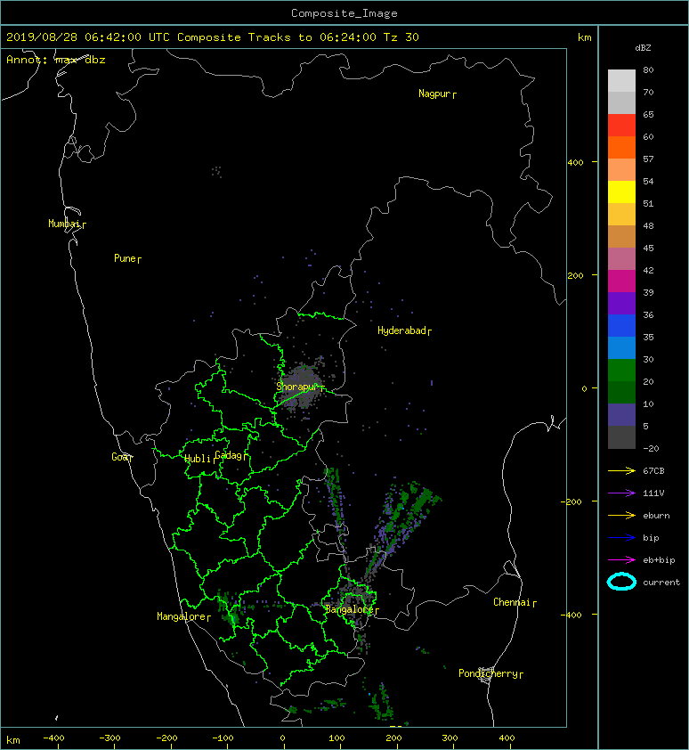
Task: Select the Gadag city label
Action: pos(231,455)
